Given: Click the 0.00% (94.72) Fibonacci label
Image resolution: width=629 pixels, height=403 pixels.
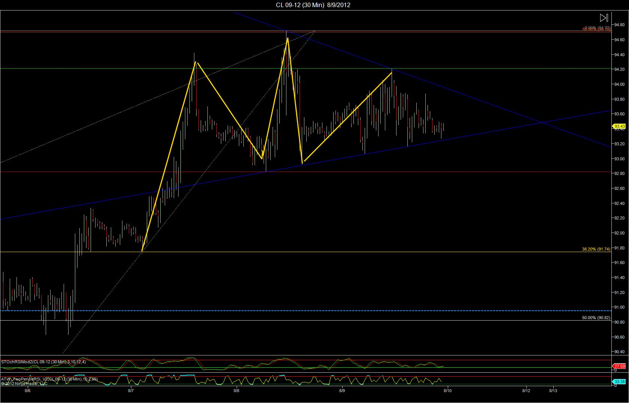Looking at the screenshot, I should click(x=597, y=28).
